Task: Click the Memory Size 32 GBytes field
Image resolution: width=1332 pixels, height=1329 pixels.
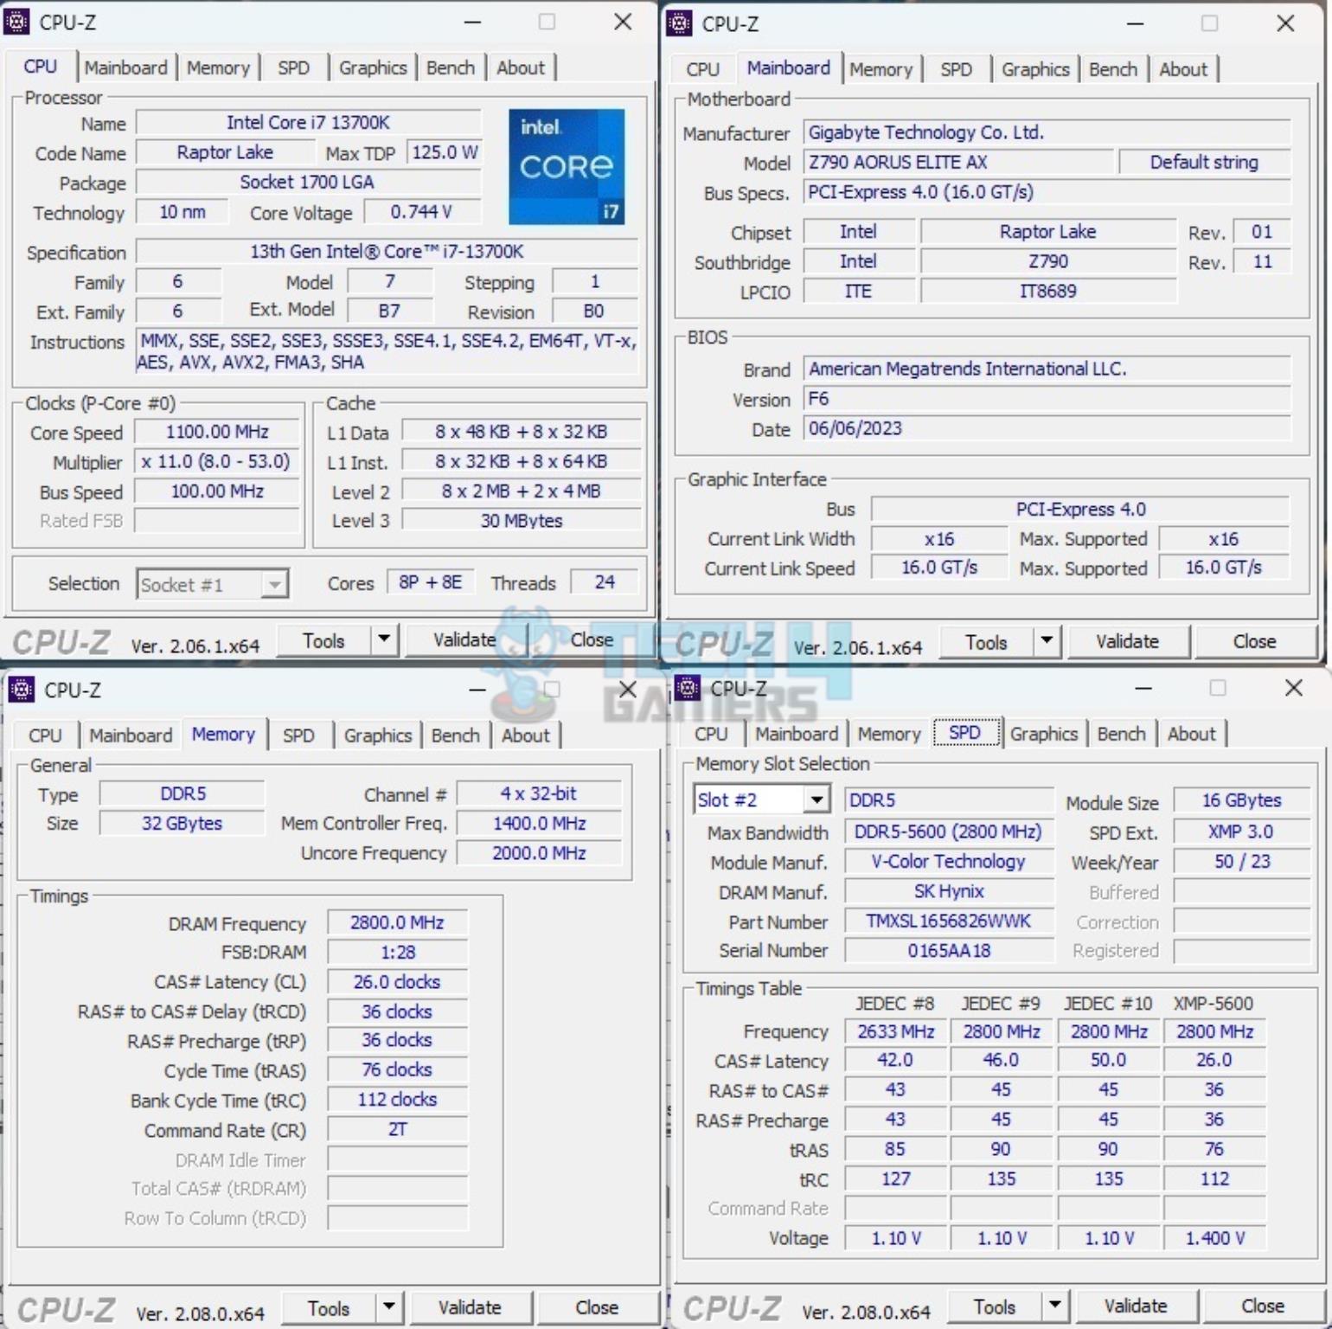Action: (182, 823)
